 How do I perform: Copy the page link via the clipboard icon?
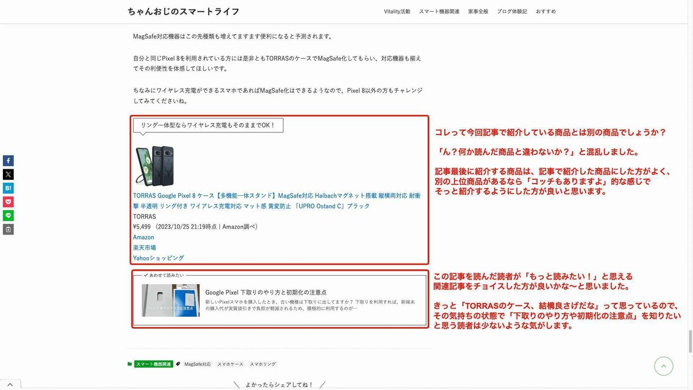coord(8,230)
